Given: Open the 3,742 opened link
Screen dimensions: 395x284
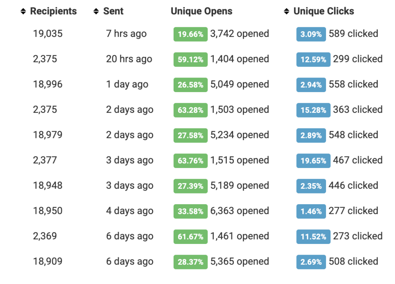Looking at the screenshot, I should point(240,34).
